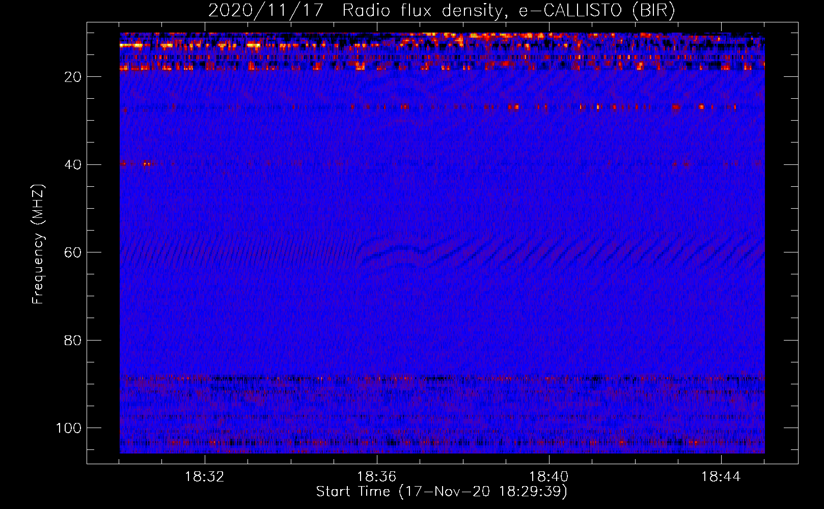Click the plot title '2020/11/17 Radio flux density, e-CALLISTO (BIR)'
The width and height of the screenshot is (824, 509).
[442, 11]
